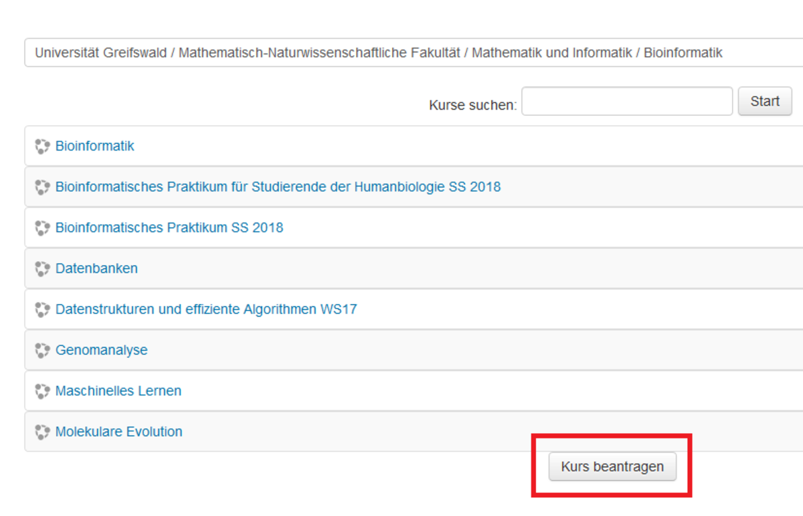
Task: Click the Genomanalyse course icon
Action: (x=43, y=351)
